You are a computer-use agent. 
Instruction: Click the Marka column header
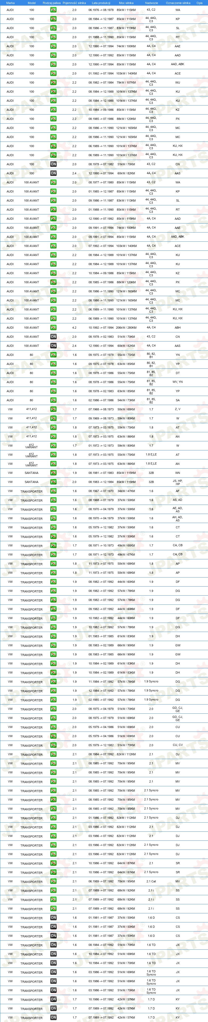(x=10, y=3)
